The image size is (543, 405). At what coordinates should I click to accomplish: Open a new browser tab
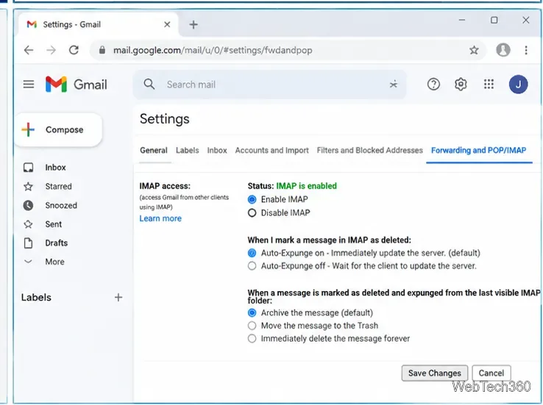pos(194,24)
